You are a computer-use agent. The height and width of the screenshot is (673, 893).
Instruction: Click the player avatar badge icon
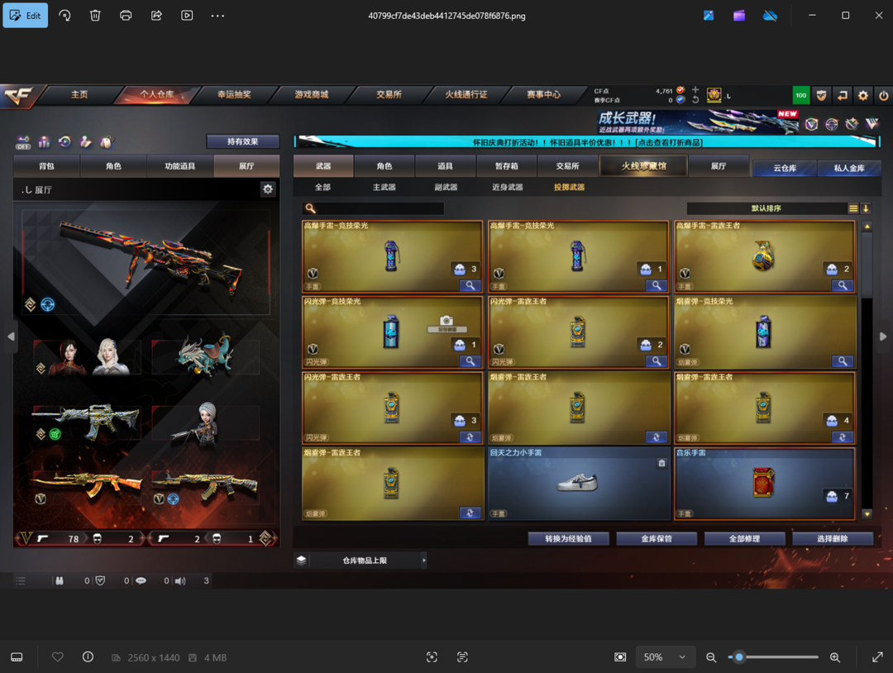tap(714, 95)
